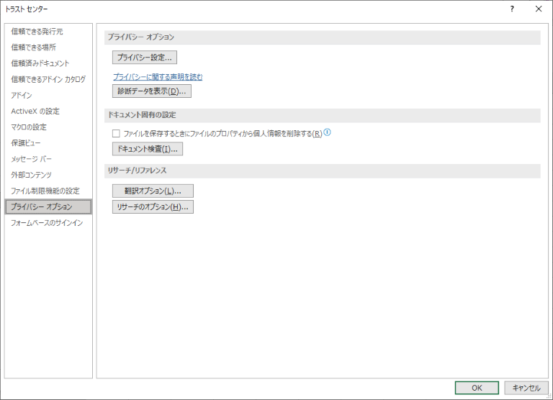Click the info icon beside the personal information checkbox
553x400 pixels.
tap(327, 133)
